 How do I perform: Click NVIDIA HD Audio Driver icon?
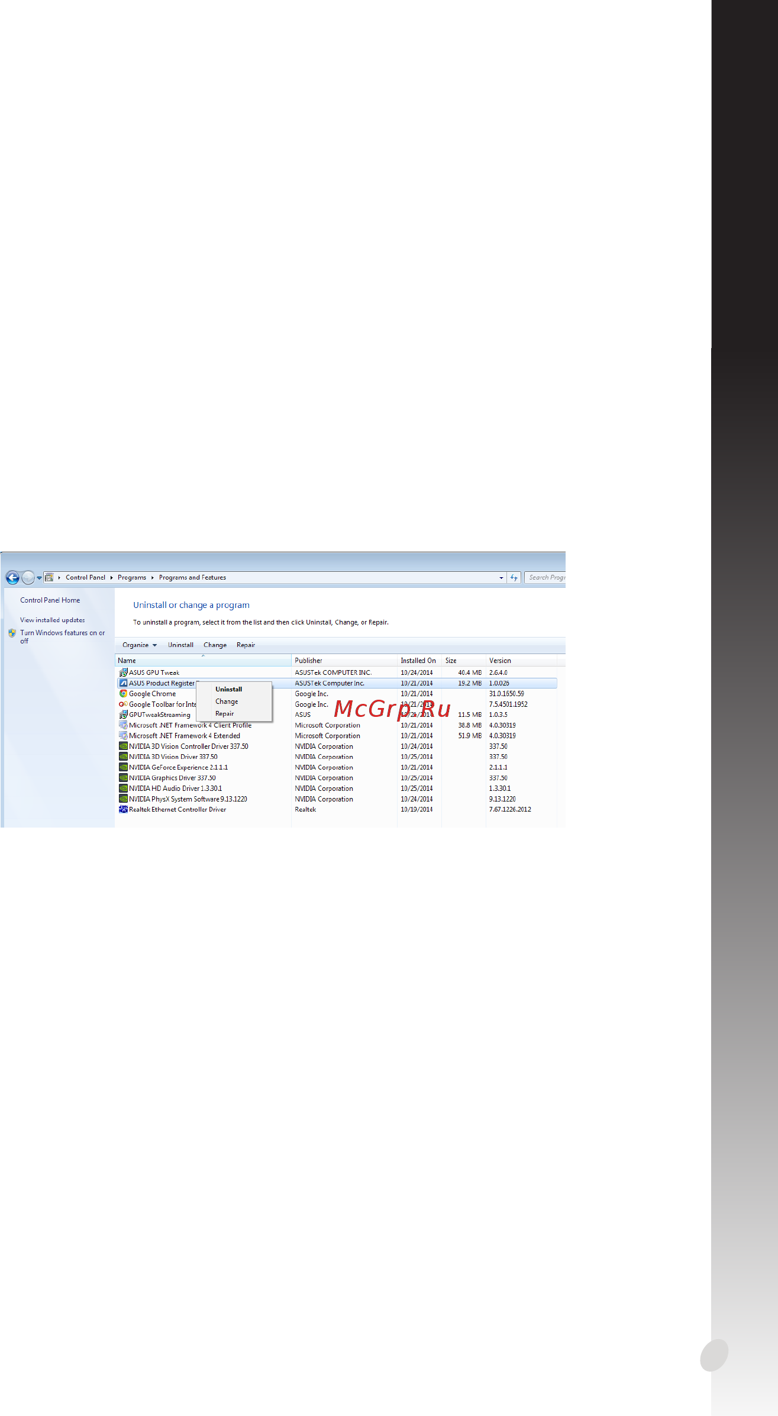pyautogui.click(x=123, y=789)
